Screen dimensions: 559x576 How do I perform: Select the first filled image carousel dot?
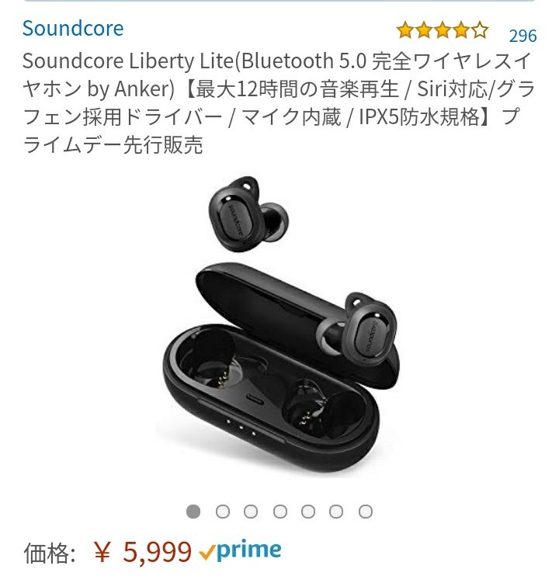[x=193, y=511]
